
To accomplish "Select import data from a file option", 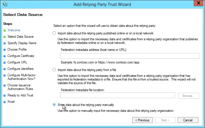I will (x=54, y=70).
